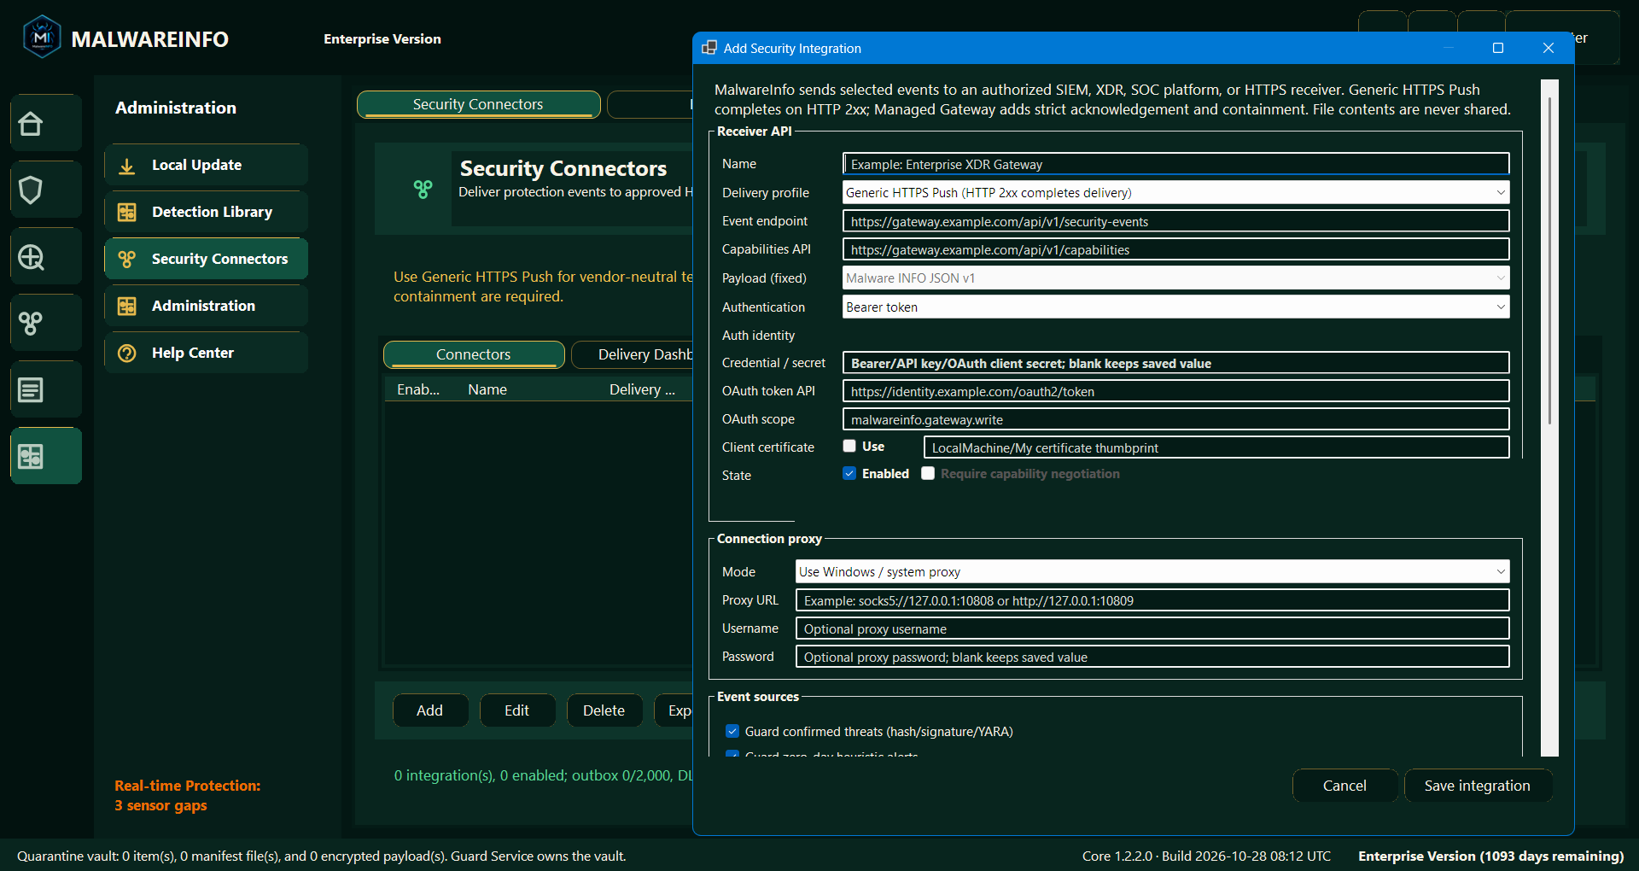The width and height of the screenshot is (1639, 871).
Task: Click the Name input field
Action: [1175, 164]
